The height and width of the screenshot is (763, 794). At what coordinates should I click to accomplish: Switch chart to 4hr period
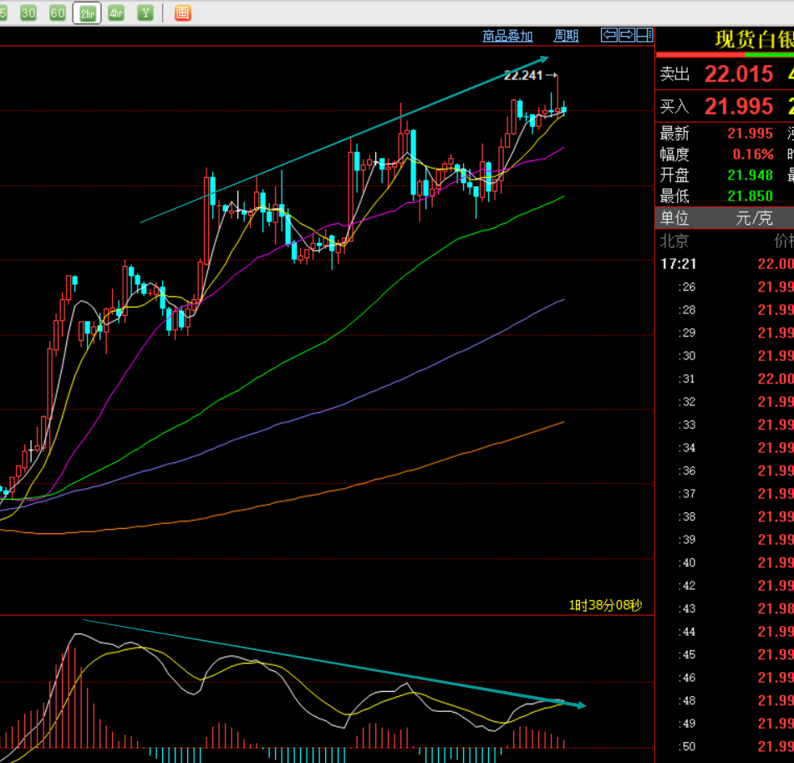[116, 13]
